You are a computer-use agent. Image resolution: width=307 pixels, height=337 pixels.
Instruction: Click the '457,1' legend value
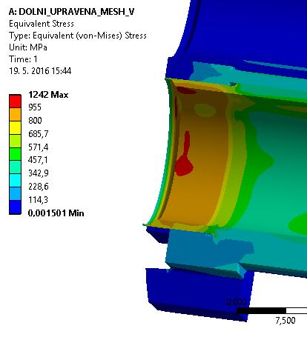point(39,160)
